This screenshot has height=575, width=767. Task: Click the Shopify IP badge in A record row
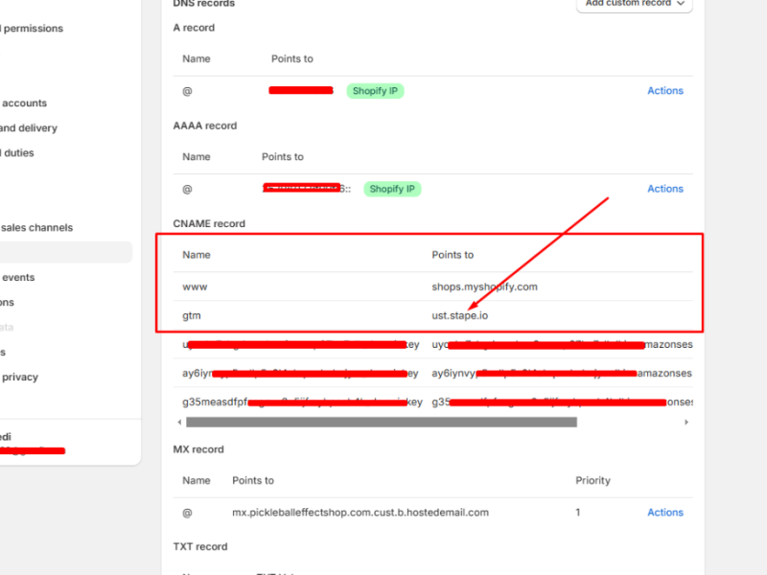click(x=375, y=91)
